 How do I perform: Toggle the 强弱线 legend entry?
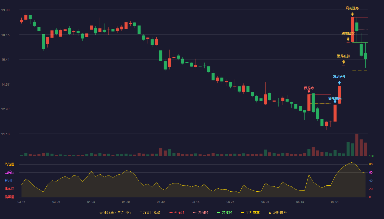point(201,212)
